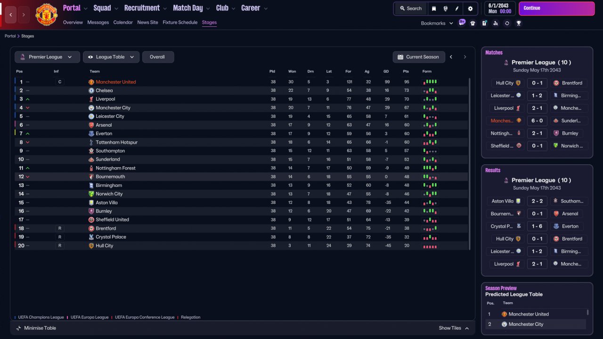Viewport: 603px width, 339px height.
Task: Open the world globe icon
Action: [445, 8]
